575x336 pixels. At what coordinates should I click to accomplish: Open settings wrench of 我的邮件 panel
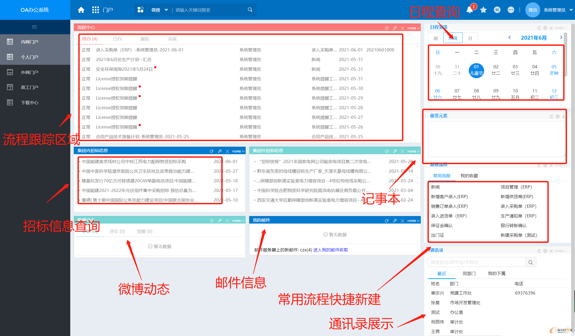point(395,221)
